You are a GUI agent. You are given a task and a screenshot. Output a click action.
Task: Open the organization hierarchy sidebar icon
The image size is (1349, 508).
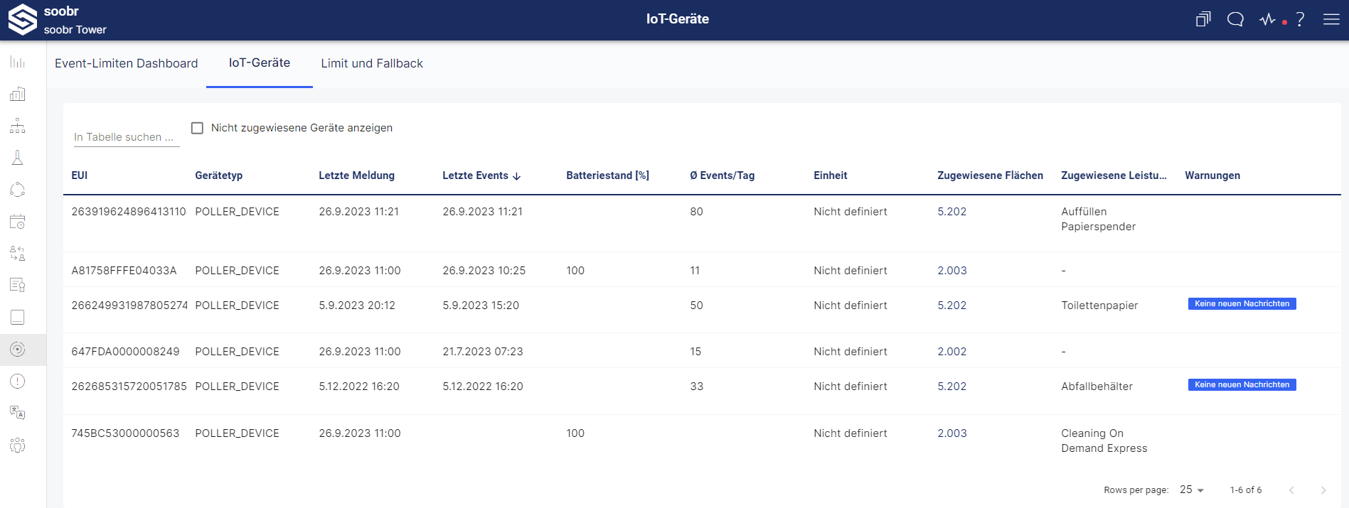tap(18, 126)
